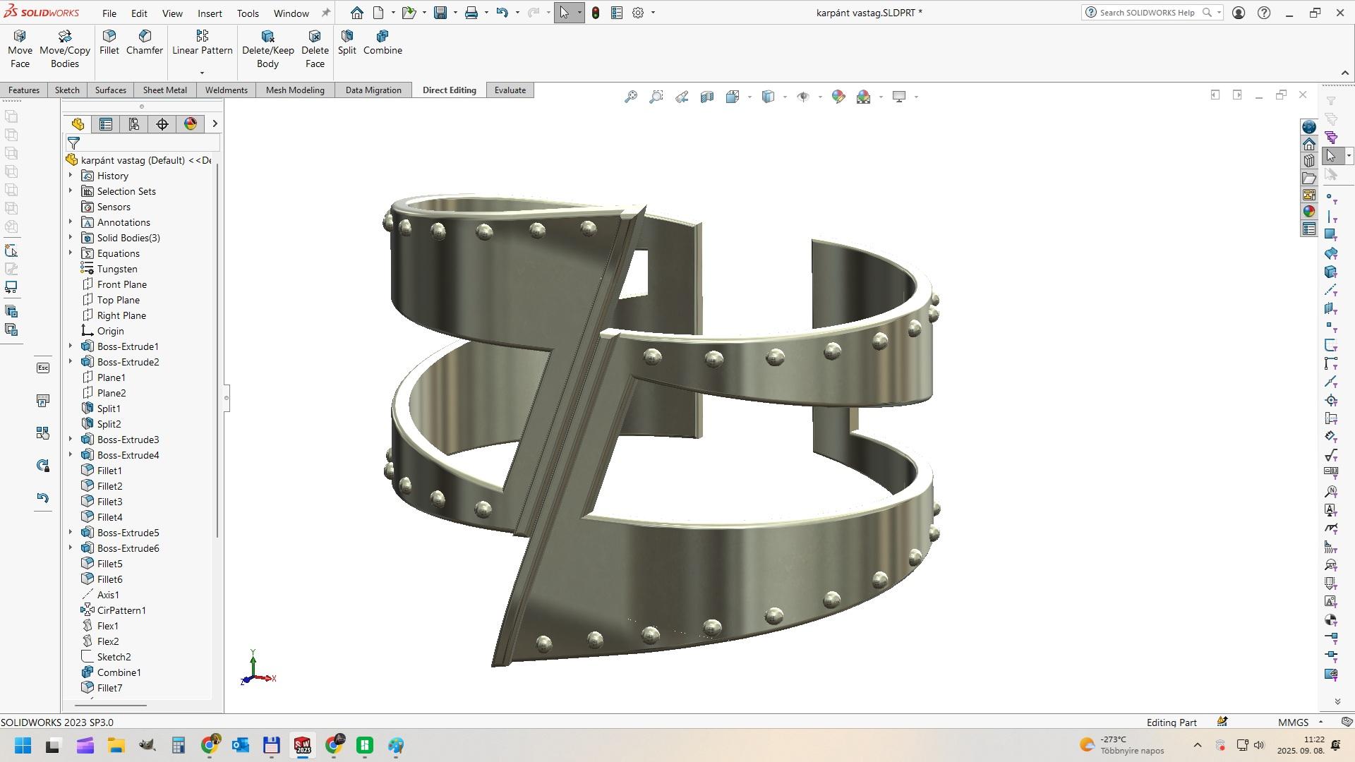Switch to the Sheet Metal tab
The height and width of the screenshot is (762, 1355).
tap(164, 90)
